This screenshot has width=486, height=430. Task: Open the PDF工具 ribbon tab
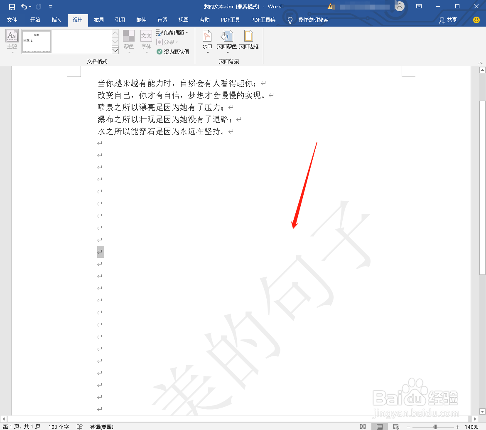[x=230, y=20]
